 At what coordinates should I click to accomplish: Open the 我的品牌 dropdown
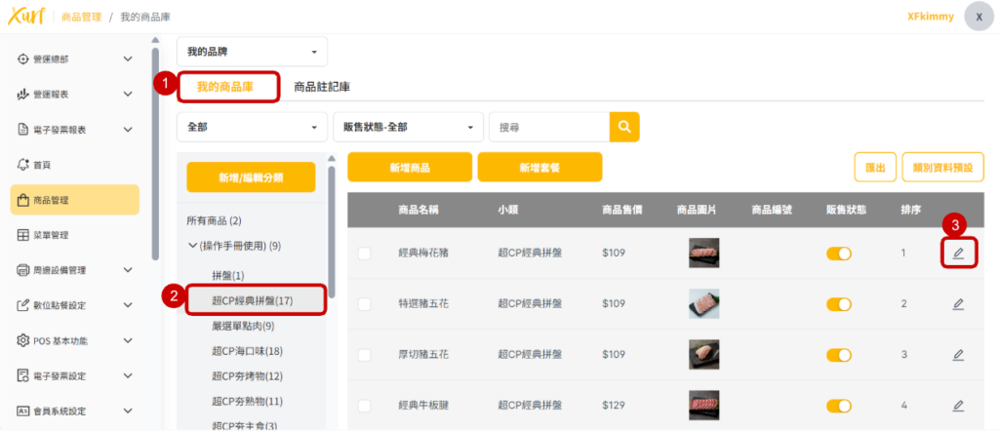(252, 51)
